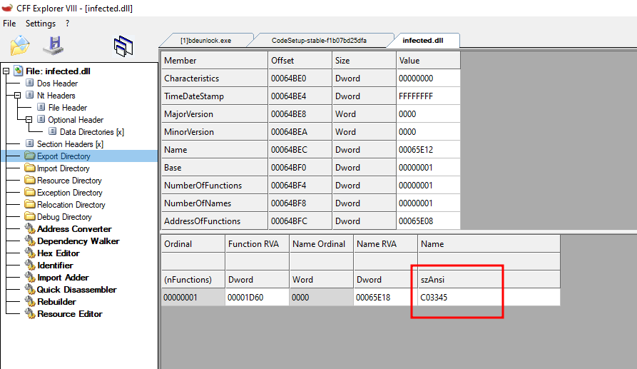Open the Hex Editor tool

click(x=58, y=253)
